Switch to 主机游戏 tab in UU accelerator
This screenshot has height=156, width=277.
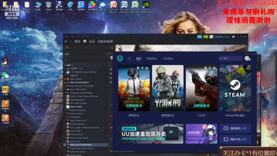pyautogui.click(x=168, y=59)
